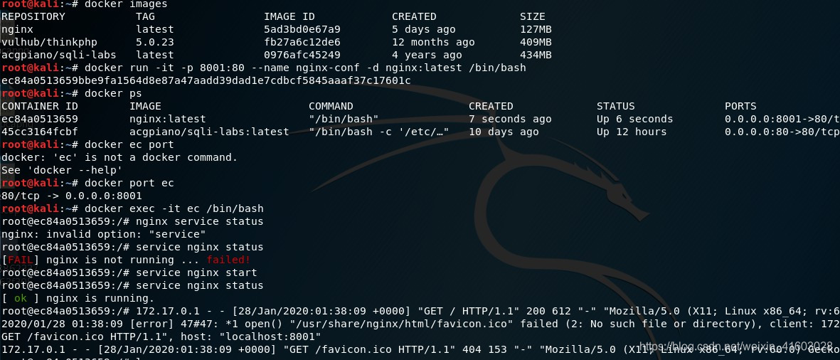
Task: Click the docker run nginx-conf command line
Action: click(305, 68)
